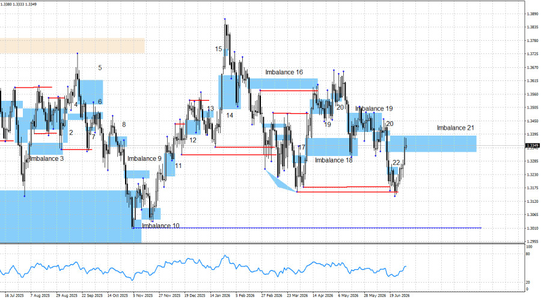
Task: Select the Imbalance 19 label
Action: (x=374, y=109)
